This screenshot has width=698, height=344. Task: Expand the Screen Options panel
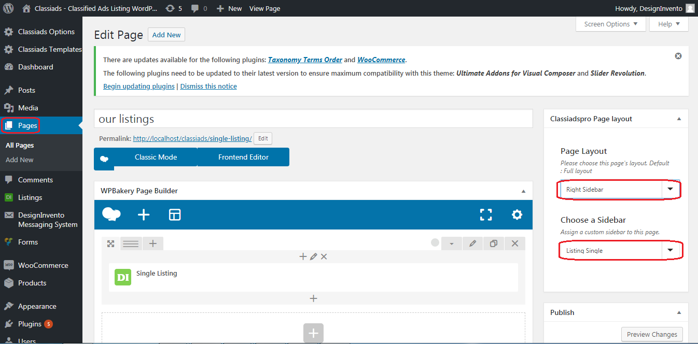click(611, 24)
